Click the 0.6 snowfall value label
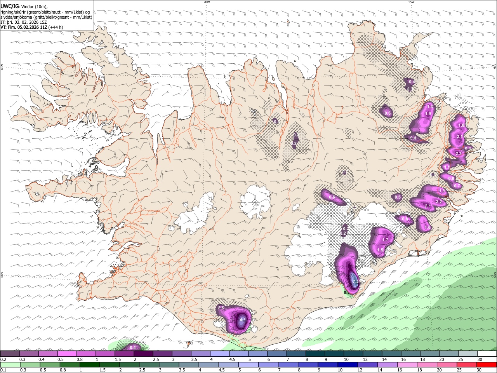This screenshot has width=497, height=373. pos(332,197)
